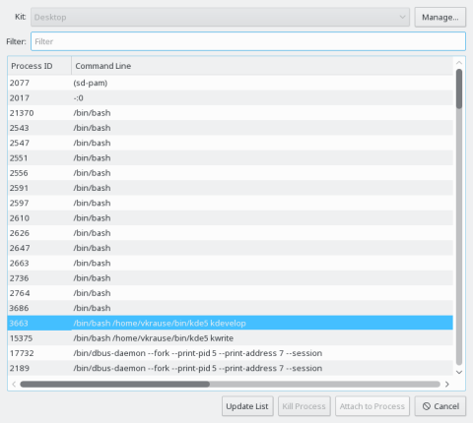Viewport: 473px width, 423px height.
Task: Select dbus-daemon process 17732
Action: (x=230, y=353)
